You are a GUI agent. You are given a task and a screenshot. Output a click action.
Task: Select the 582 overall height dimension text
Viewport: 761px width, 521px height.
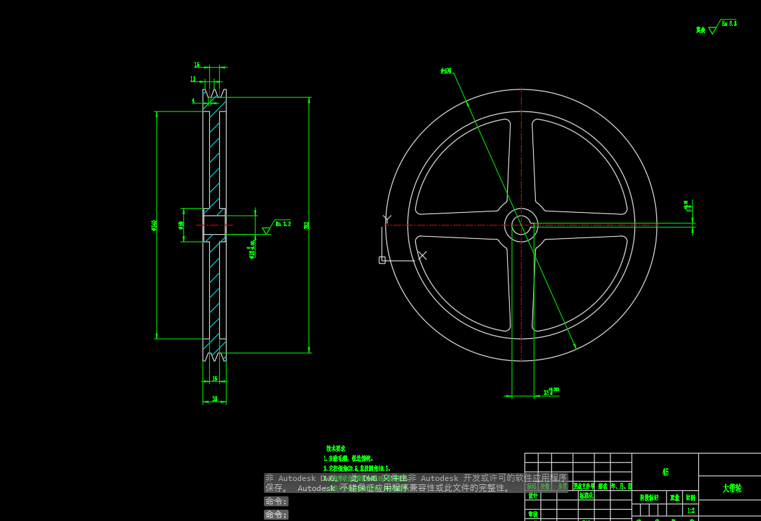tap(307, 225)
